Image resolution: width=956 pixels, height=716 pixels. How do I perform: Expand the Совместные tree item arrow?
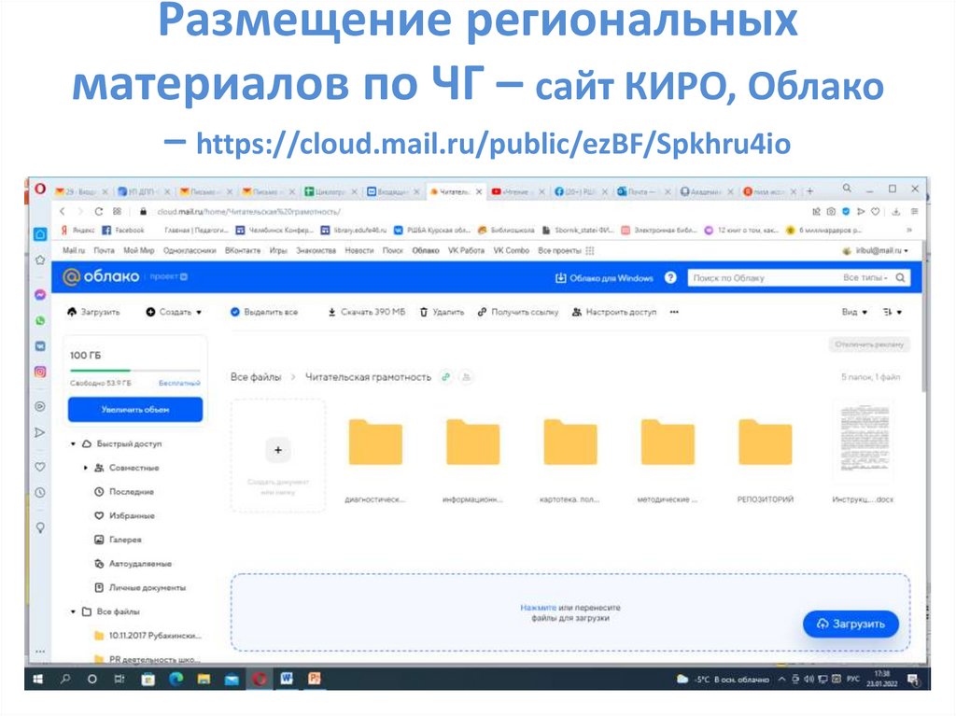click(86, 468)
